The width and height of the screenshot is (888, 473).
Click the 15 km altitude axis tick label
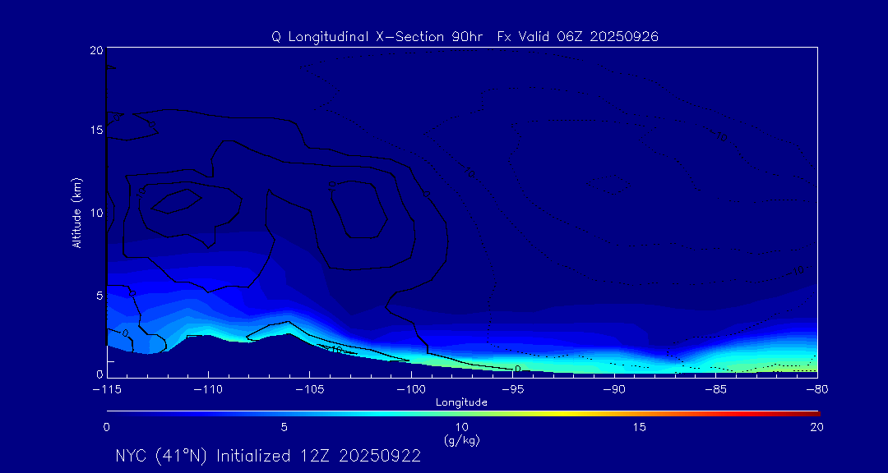tap(95, 131)
